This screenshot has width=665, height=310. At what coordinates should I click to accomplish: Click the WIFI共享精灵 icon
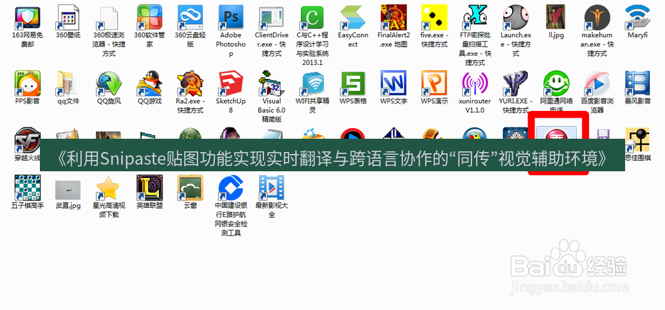tap(313, 83)
